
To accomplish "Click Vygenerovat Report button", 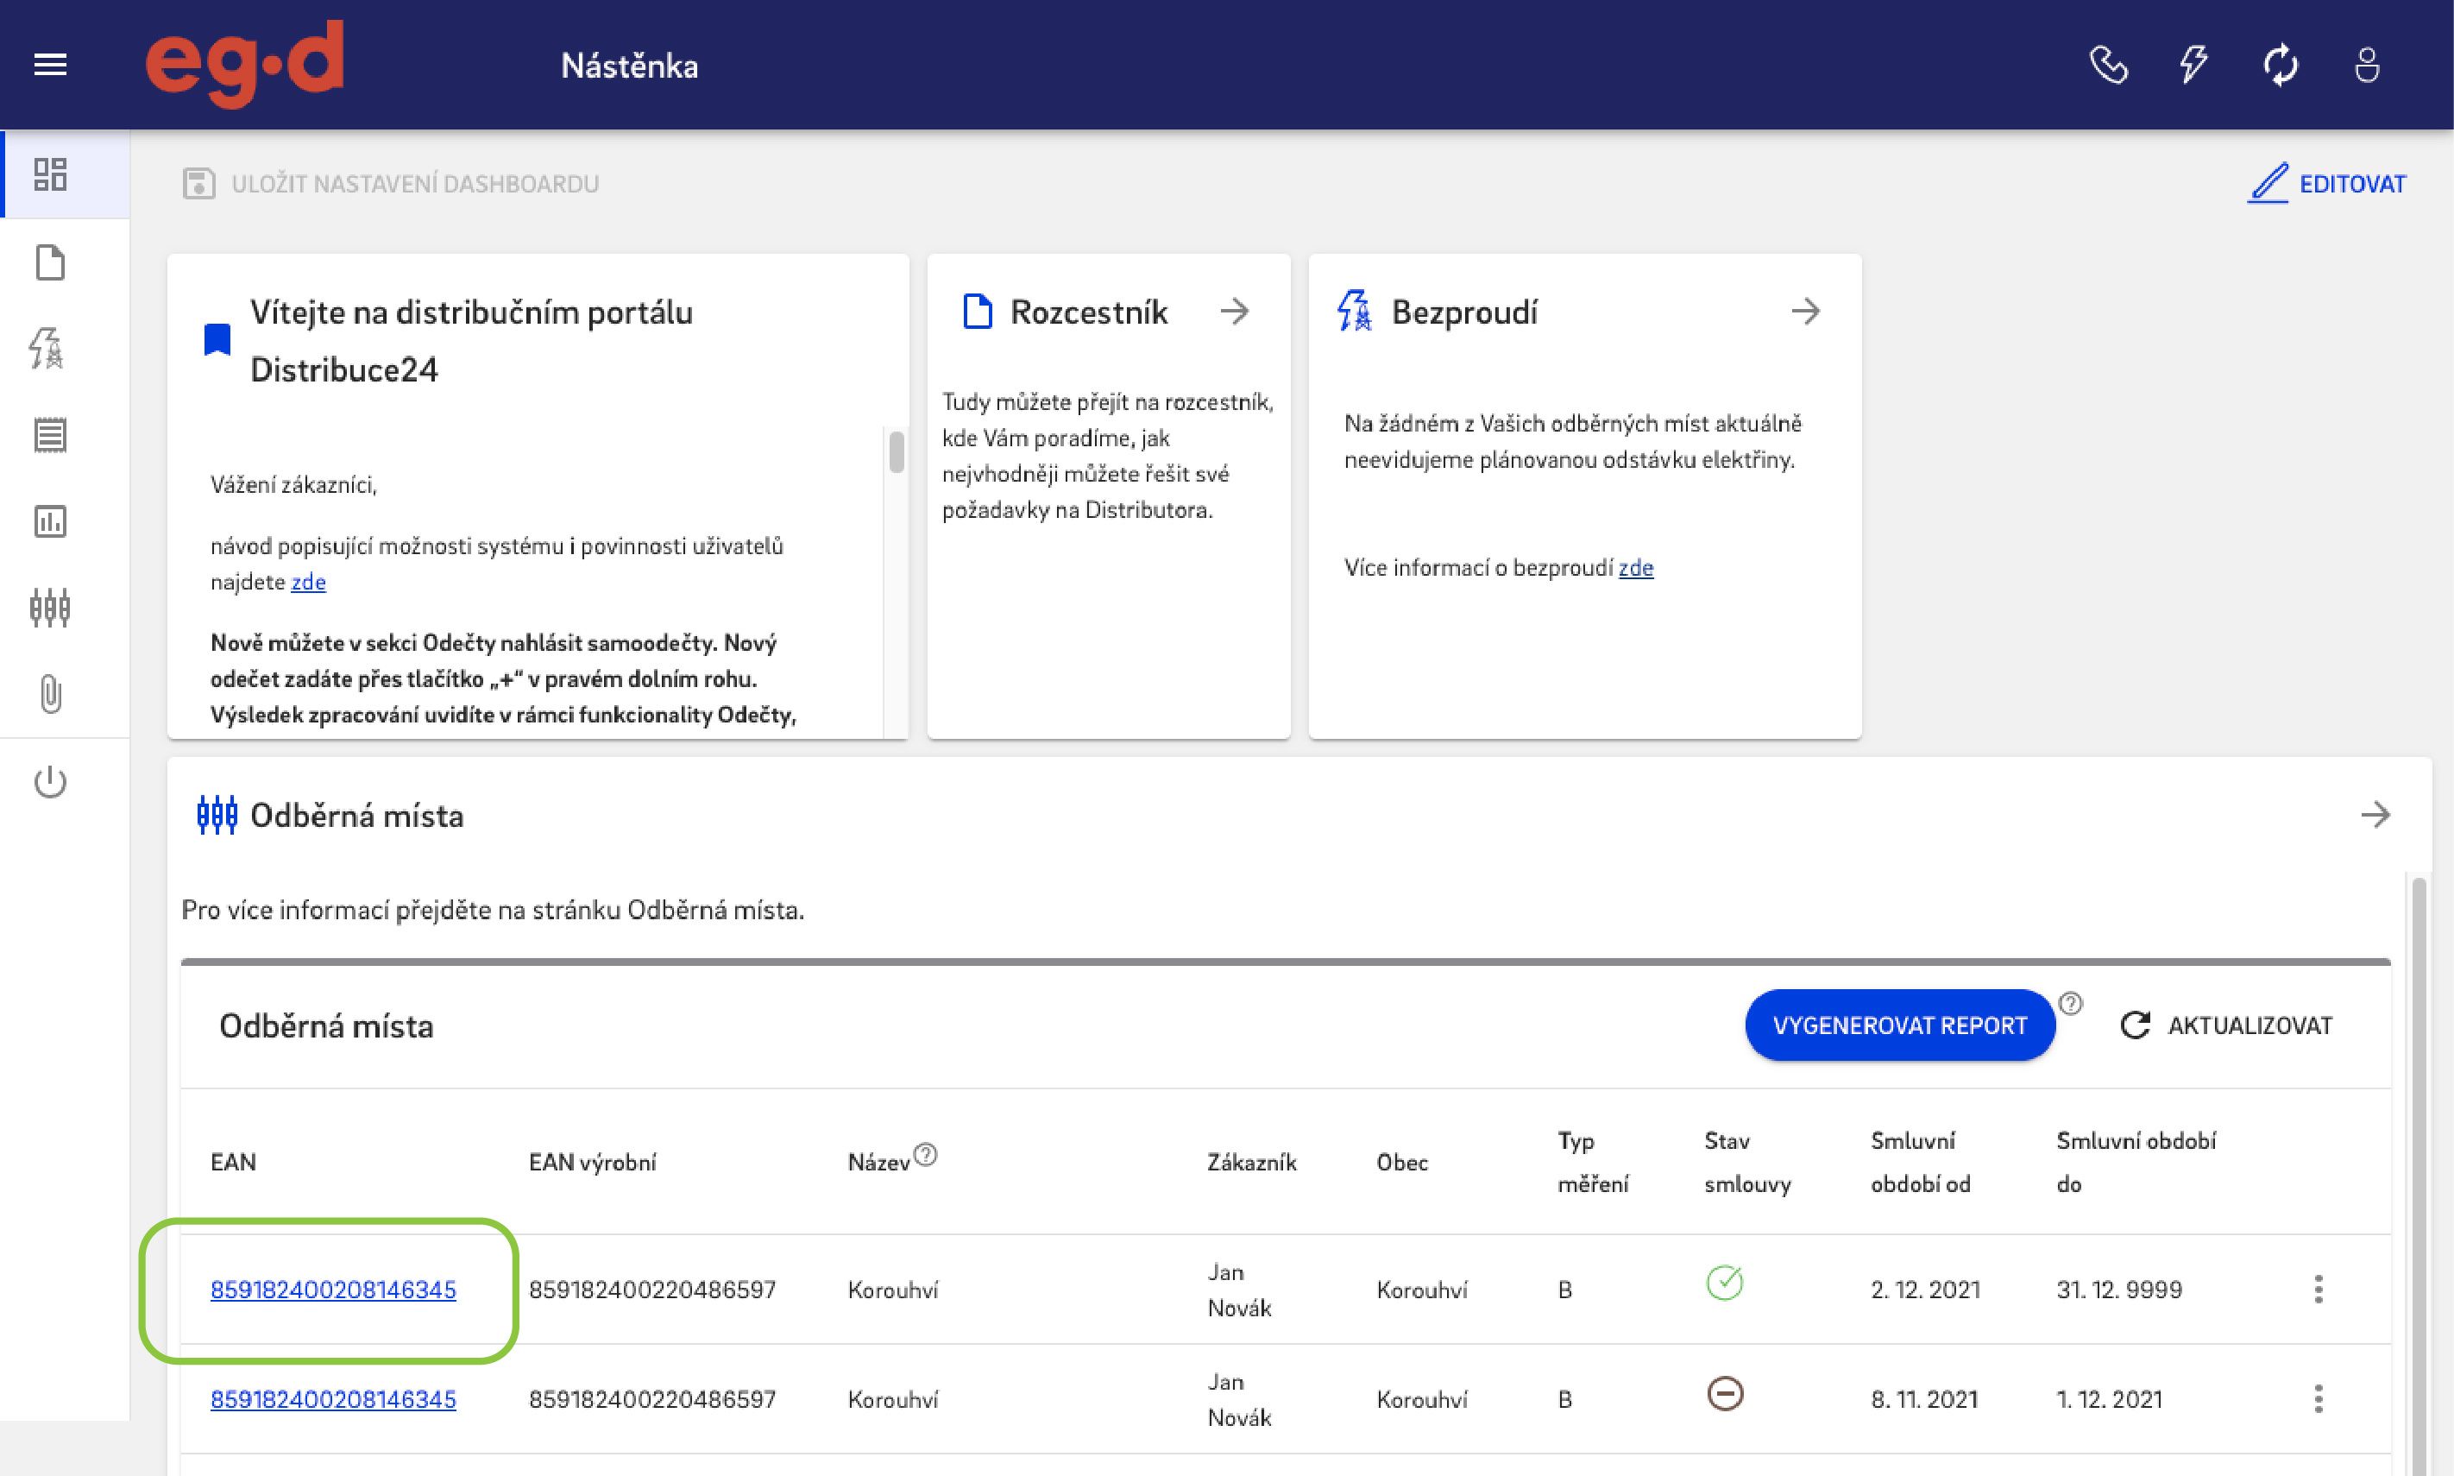I will point(1900,1025).
